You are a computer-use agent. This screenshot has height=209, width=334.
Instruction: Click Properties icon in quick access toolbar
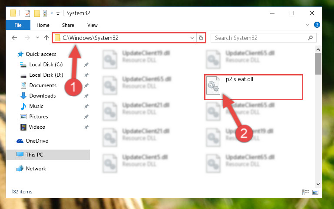click(27, 13)
